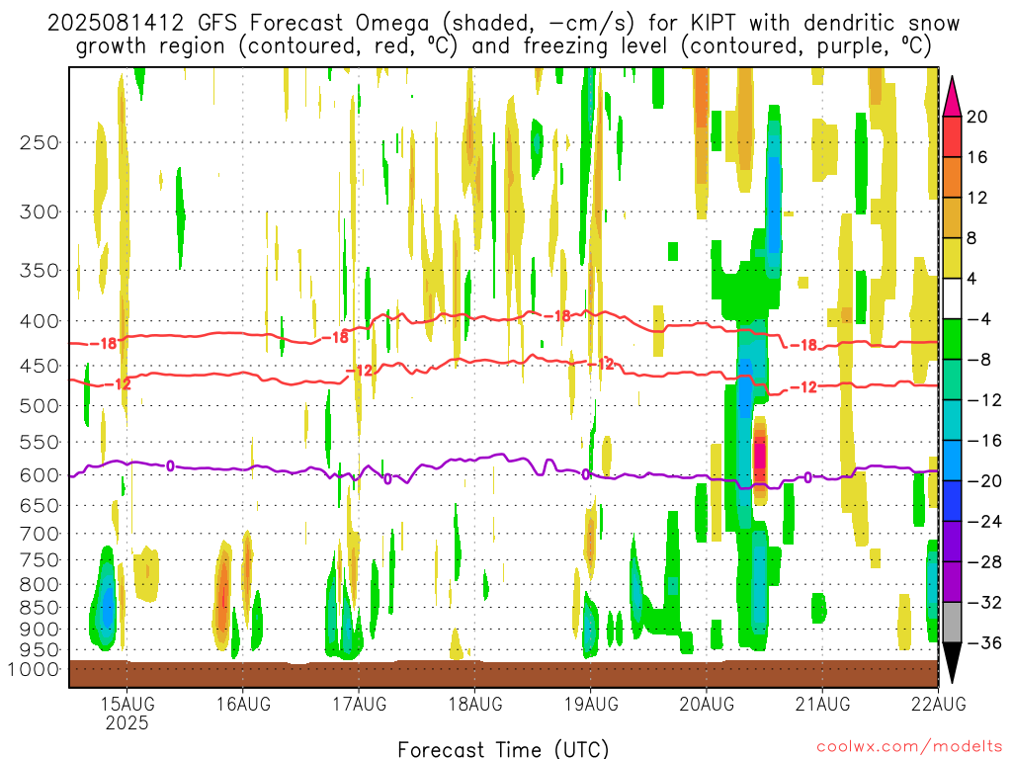Image resolution: width=1012 pixels, height=759 pixels.
Task: Click the 300 pressure level label
Action: (40, 211)
